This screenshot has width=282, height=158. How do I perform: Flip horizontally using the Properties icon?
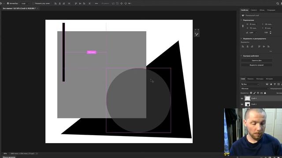pos(266,32)
